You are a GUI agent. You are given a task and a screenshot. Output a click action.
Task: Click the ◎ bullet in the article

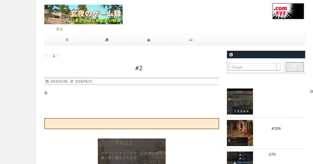click(46, 93)
